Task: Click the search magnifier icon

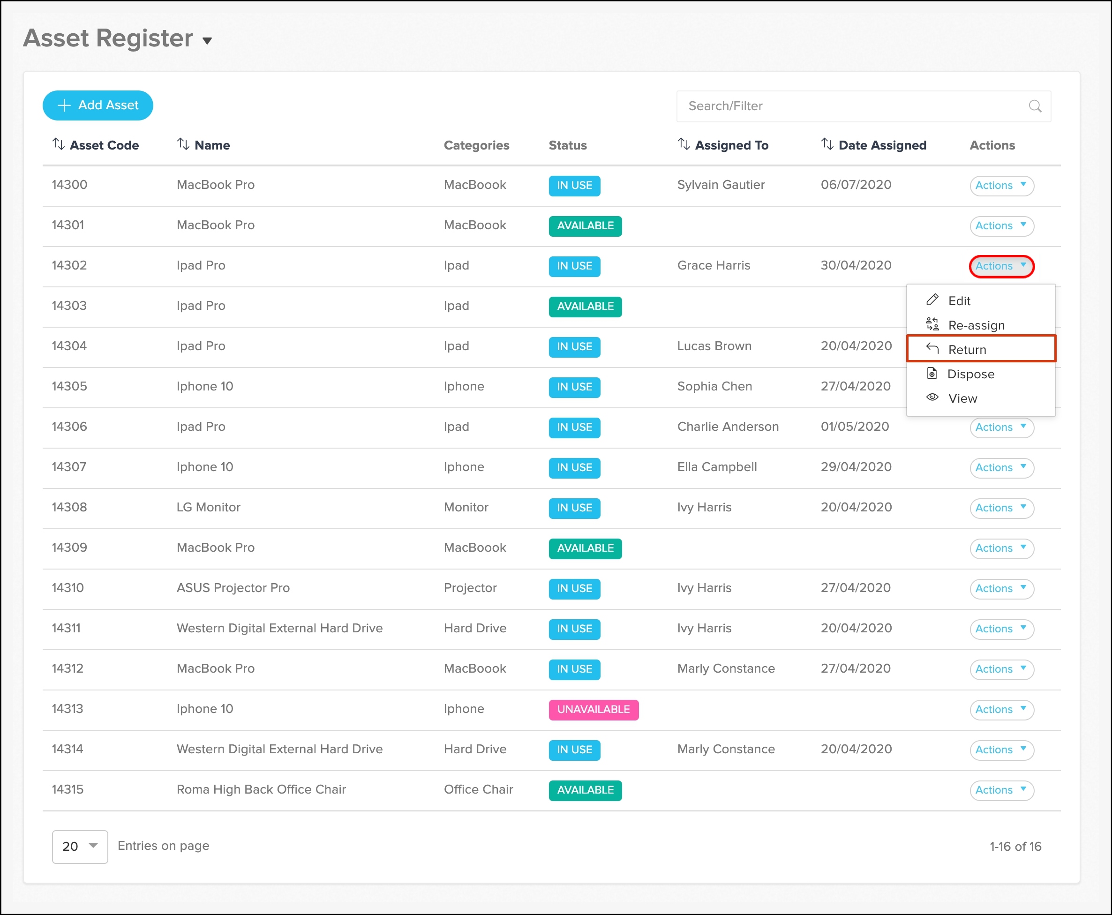Action: pos(1035,106)
